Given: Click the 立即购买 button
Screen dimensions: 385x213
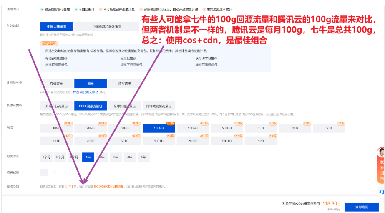Looking at the screenshot, I should [361, 207].
